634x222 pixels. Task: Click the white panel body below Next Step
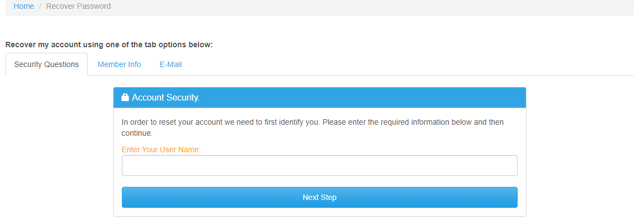tap(319, 212)
